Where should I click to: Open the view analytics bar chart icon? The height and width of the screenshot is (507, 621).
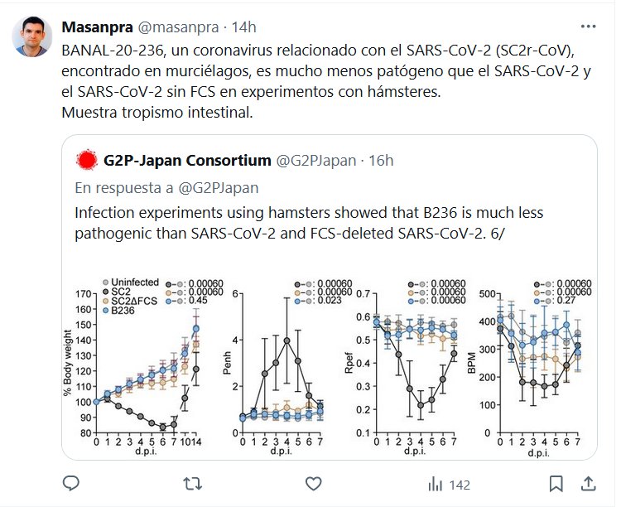tap(436, 483)
